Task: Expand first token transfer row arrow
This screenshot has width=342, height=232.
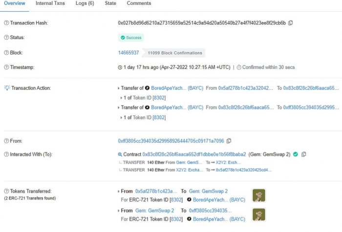Action: pyautogui.click(x=119, y=191)
